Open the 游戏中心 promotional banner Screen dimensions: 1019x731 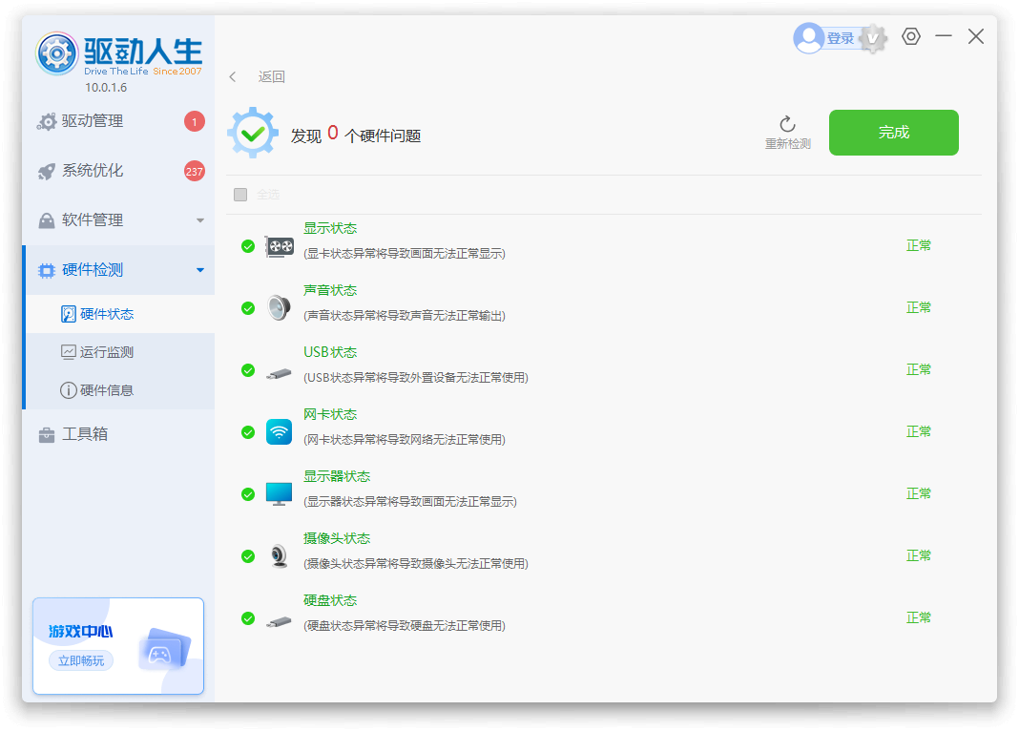[118, 646]
